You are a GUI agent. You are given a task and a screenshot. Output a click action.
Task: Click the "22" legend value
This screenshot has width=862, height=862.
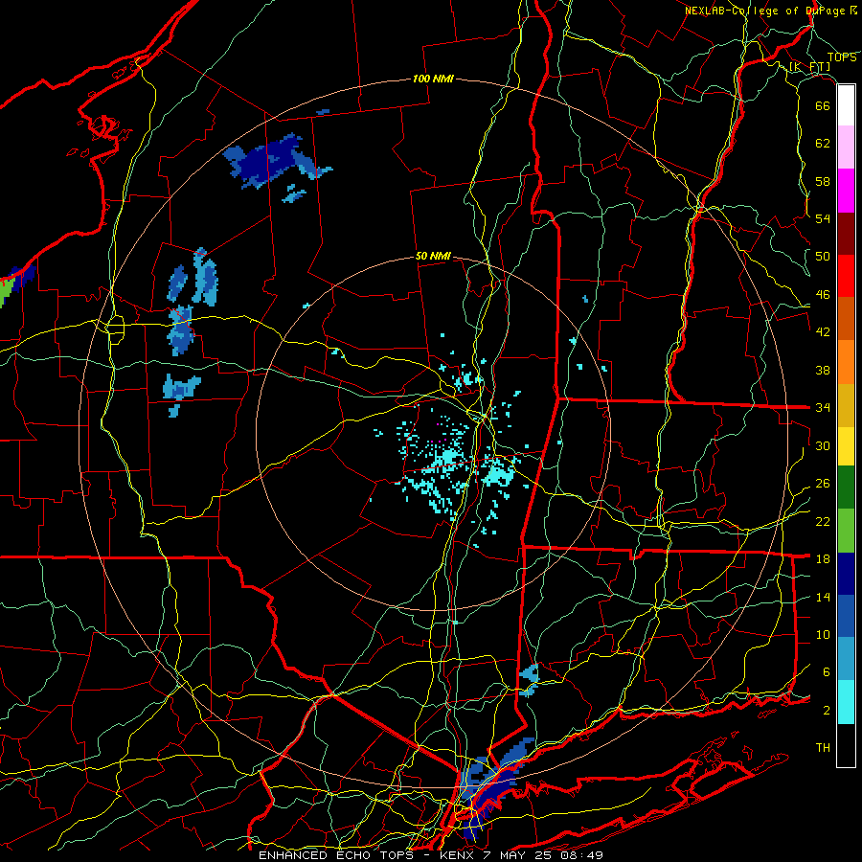pyautogui.click(x=823, y=521)
